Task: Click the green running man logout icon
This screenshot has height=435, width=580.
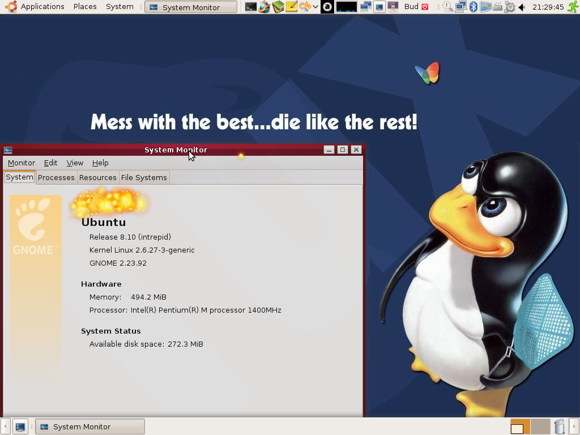Action: [x=573, y=7]
